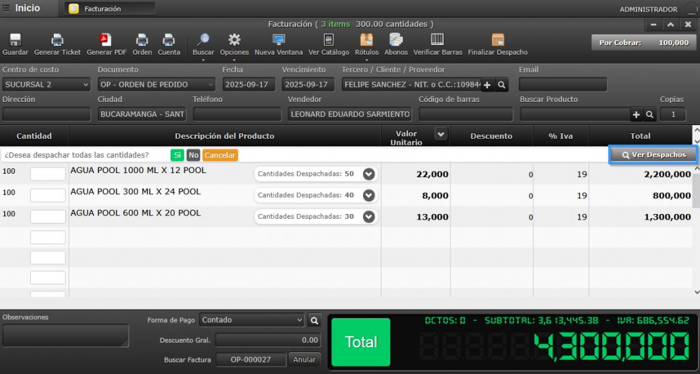This screenshot has height=374, width=700.
Task: Click the product table vertical scrollbar
Action: pyautogui.click(x=696, y=198)
